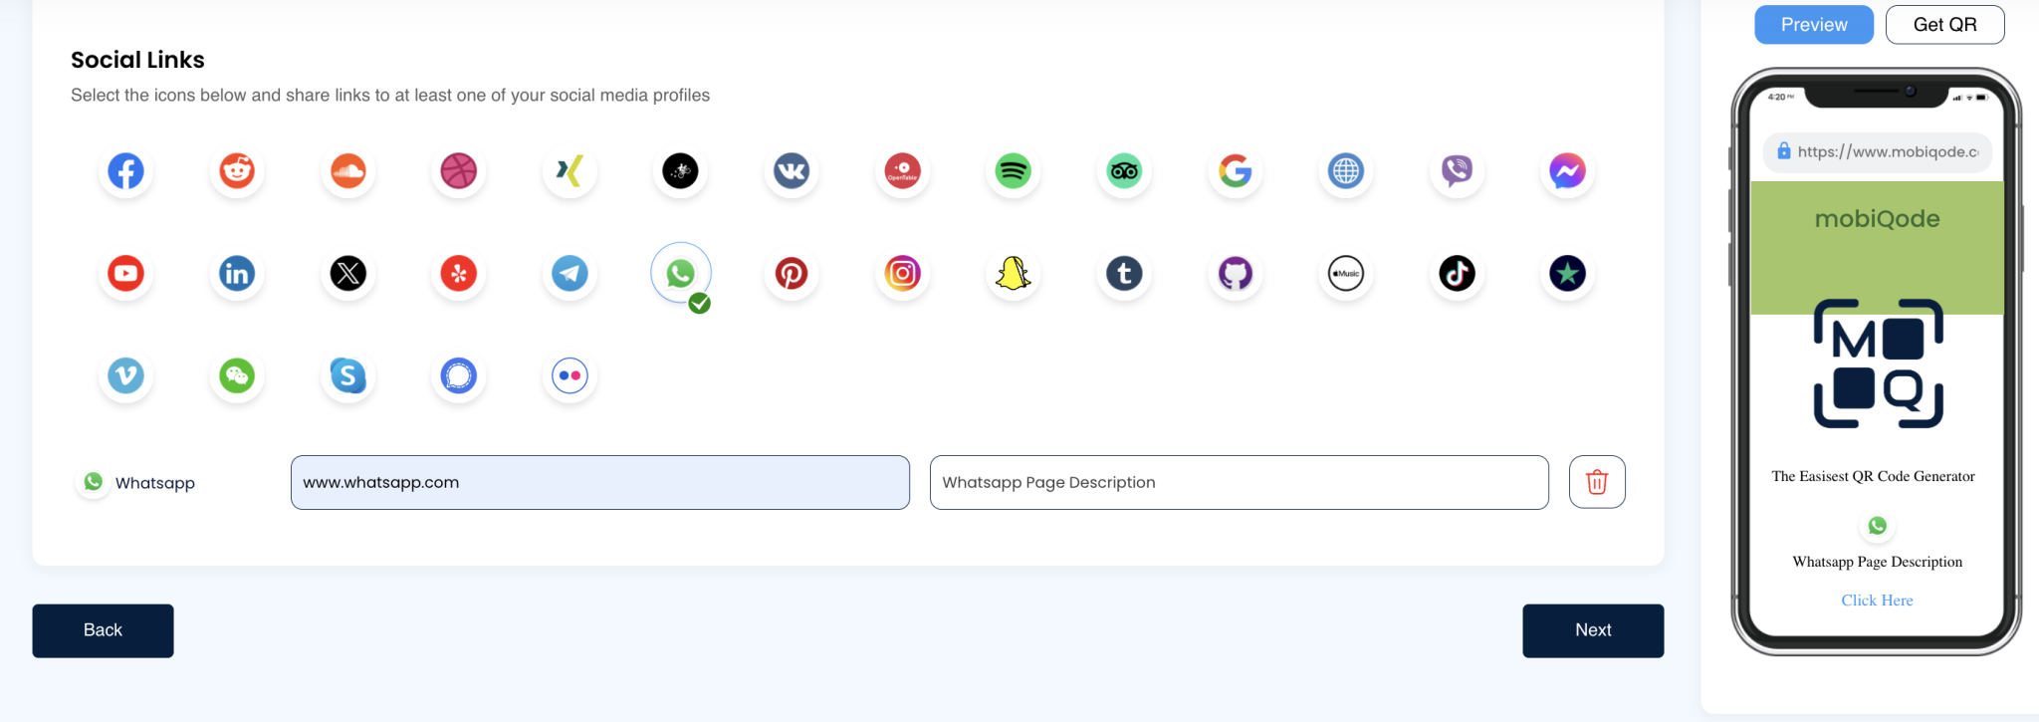The image size is (2039, 722).
Task: Select the LinkedIn icon
Action: 237,274
